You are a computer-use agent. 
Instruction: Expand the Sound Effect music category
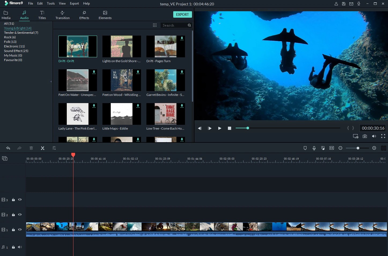(16, 51)
